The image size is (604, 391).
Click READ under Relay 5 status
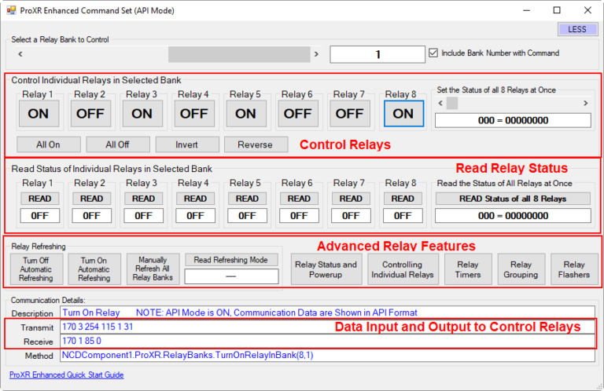coord(247,199)
